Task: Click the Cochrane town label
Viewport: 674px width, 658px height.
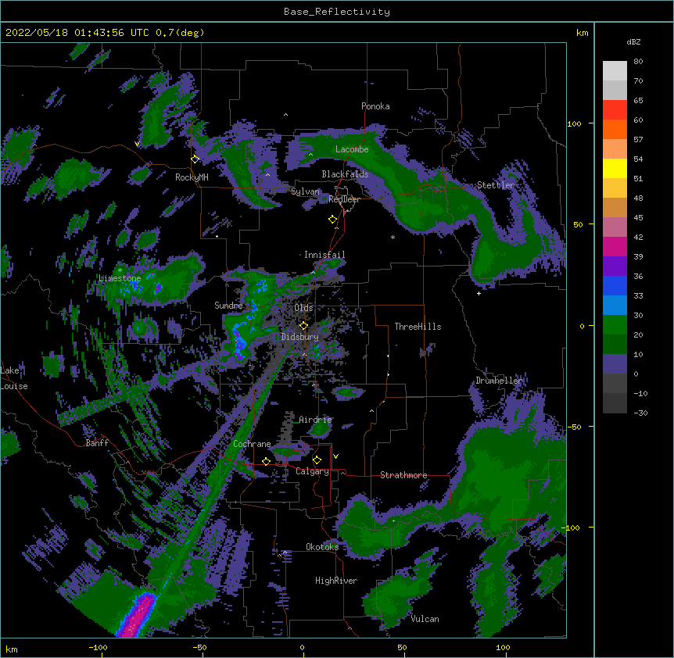Action: coord(252,444)
